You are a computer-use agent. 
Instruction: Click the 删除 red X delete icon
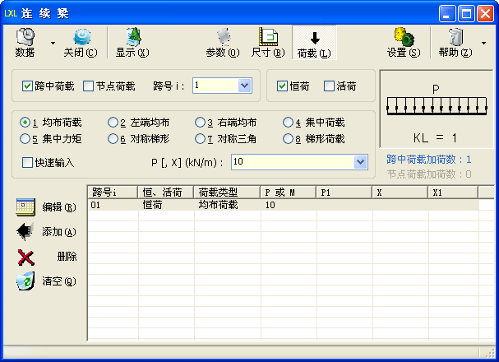point(25,257)
